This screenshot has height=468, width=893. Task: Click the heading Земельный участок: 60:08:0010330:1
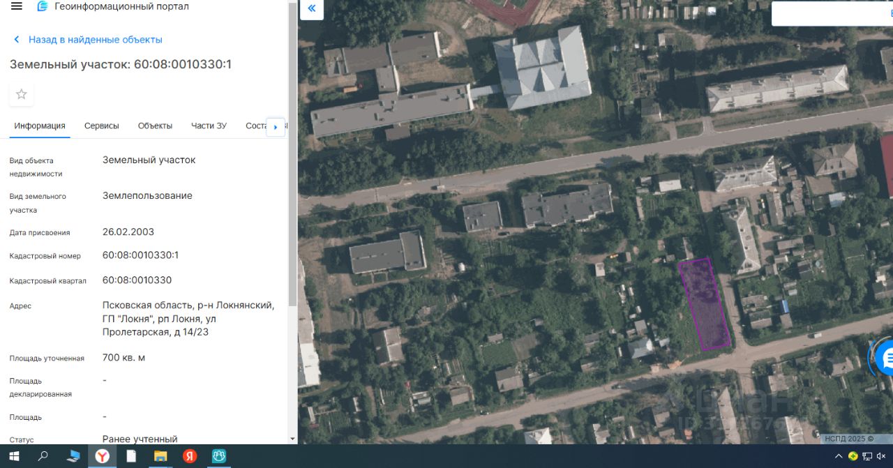click(x=121, y=64)
